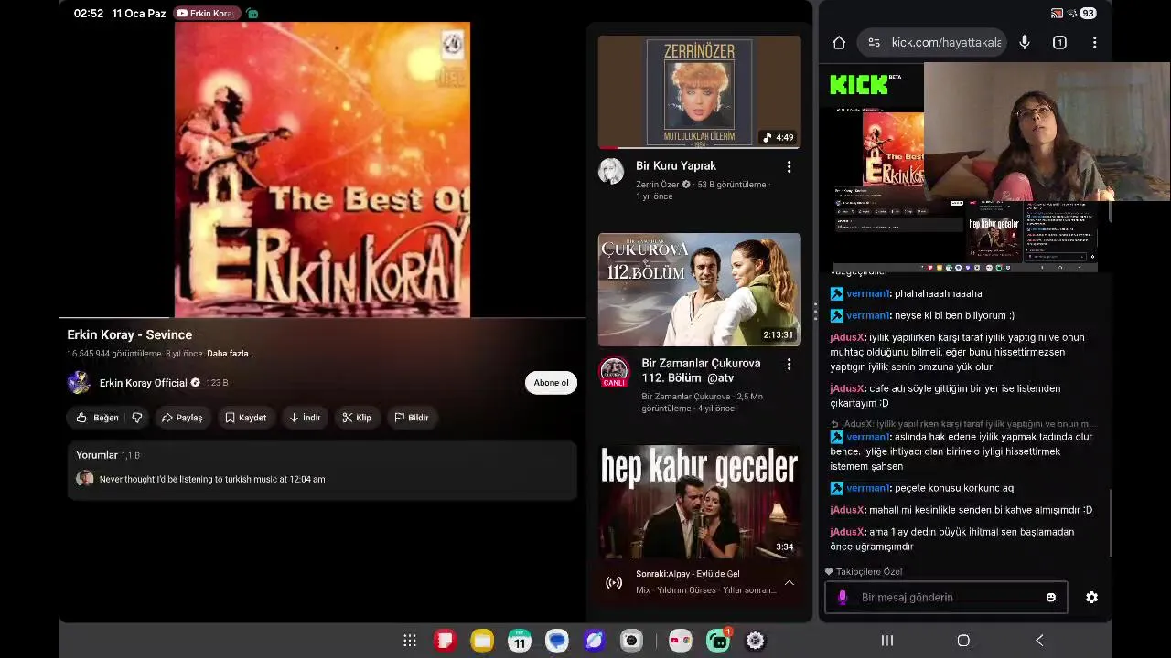The image size is (1171, 658).
Task: Tap the microphone voice search in Chrome
Action: coord(1025,42)
